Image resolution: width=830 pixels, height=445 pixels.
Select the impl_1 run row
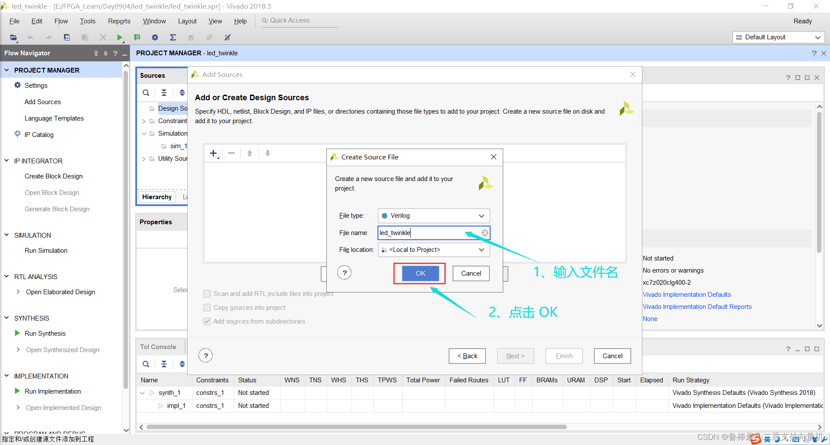coord(480,406)
